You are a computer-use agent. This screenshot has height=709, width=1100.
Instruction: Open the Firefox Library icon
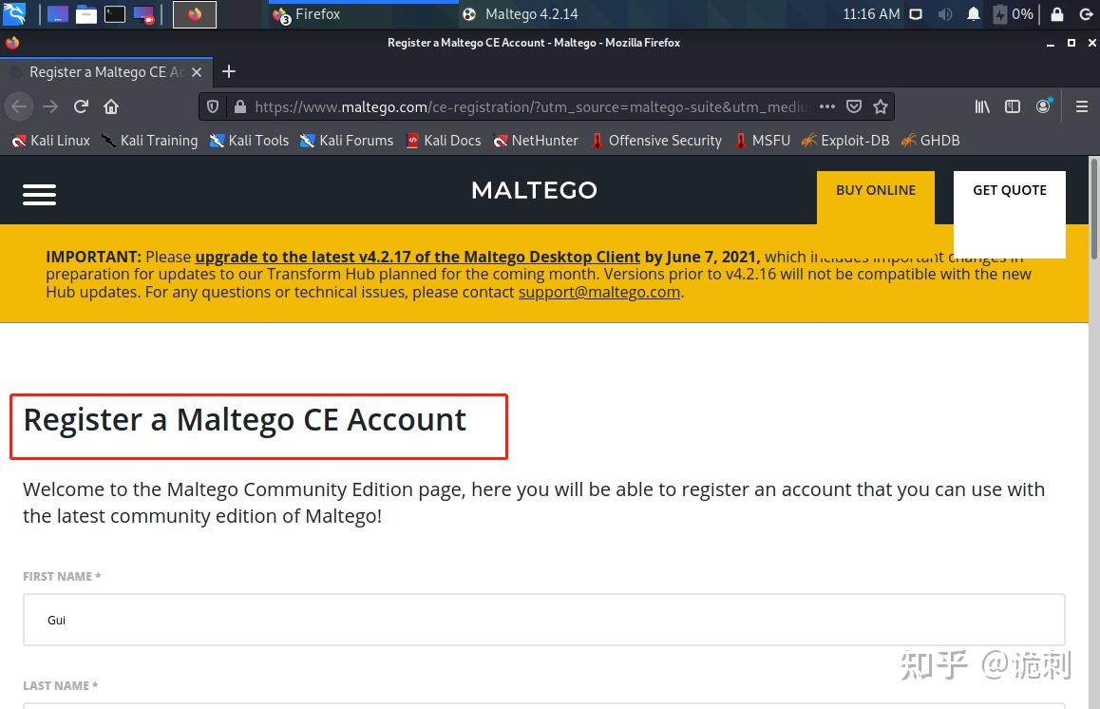coord(982,106)
